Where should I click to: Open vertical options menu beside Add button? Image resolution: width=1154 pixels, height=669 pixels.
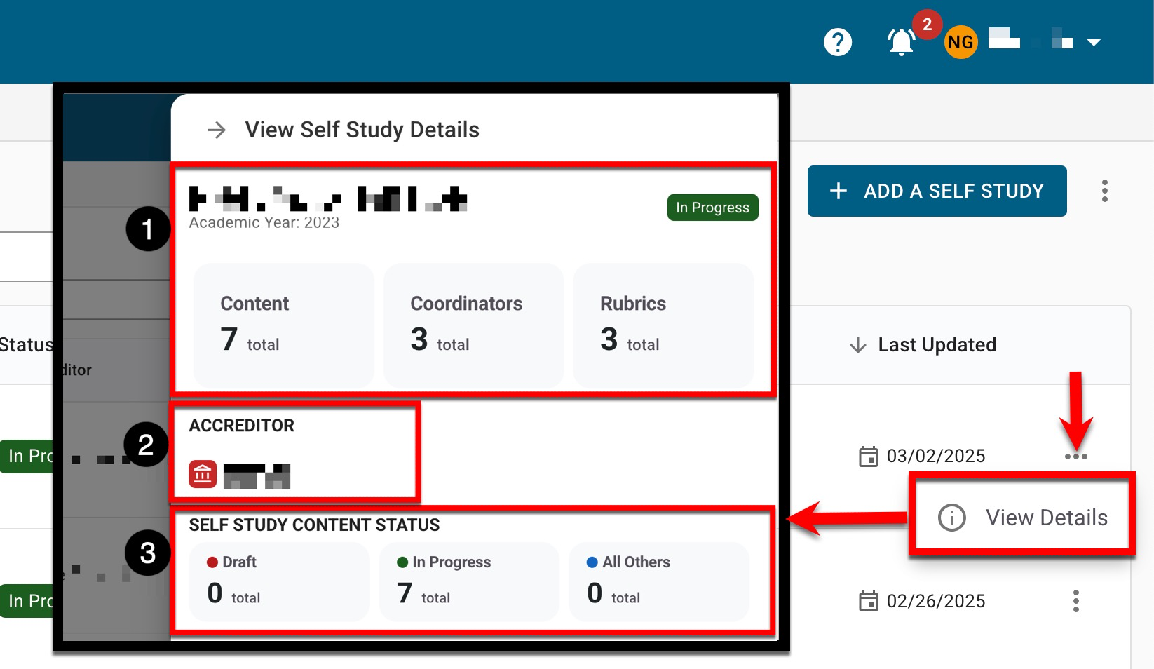click(1104, 191)
